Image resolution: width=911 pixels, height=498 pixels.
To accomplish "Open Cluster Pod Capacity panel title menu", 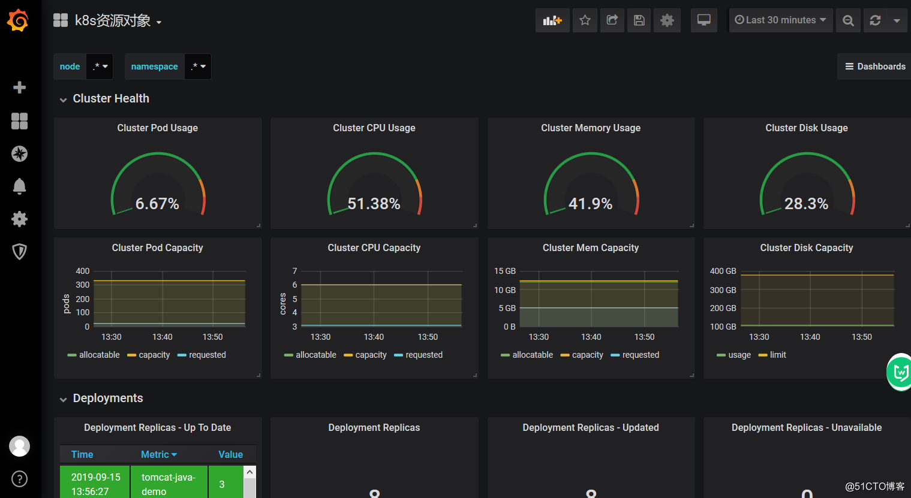I will 158,248.
